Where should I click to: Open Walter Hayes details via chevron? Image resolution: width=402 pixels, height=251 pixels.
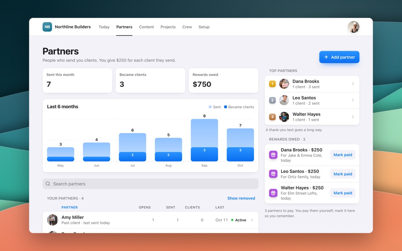click(x=353, y=117)
